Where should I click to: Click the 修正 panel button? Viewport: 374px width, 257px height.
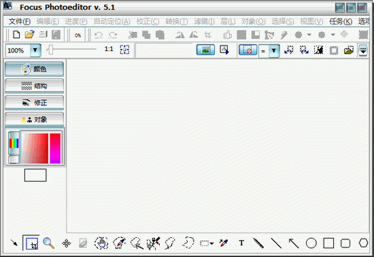(35, 103)
